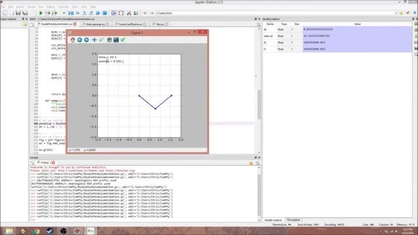Click the forward view arrow in Figure 1
Screen dimensions: 418x235
pyautogui.click(x=86, y=40)
